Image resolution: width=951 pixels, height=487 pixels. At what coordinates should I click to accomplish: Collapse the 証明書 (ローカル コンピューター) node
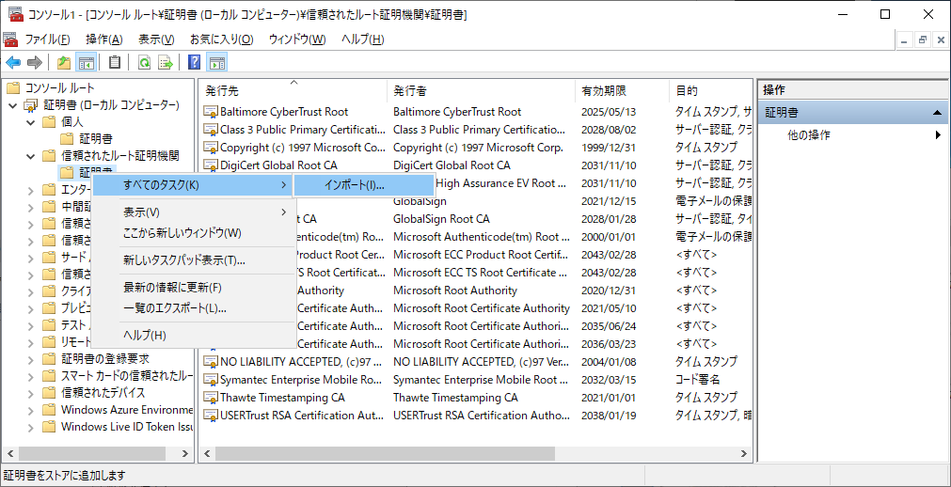click(x=13, y=106)
